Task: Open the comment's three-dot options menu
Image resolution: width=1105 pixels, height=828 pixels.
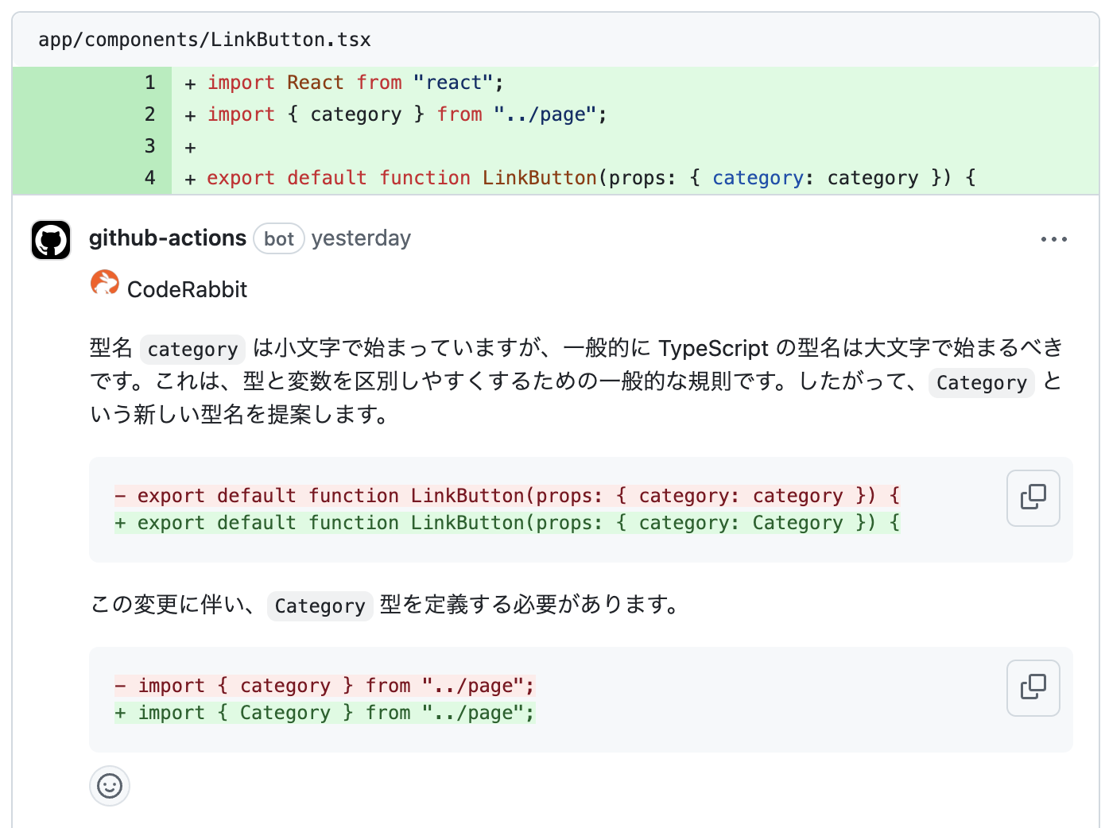Action: click(x=1054, y=239)
